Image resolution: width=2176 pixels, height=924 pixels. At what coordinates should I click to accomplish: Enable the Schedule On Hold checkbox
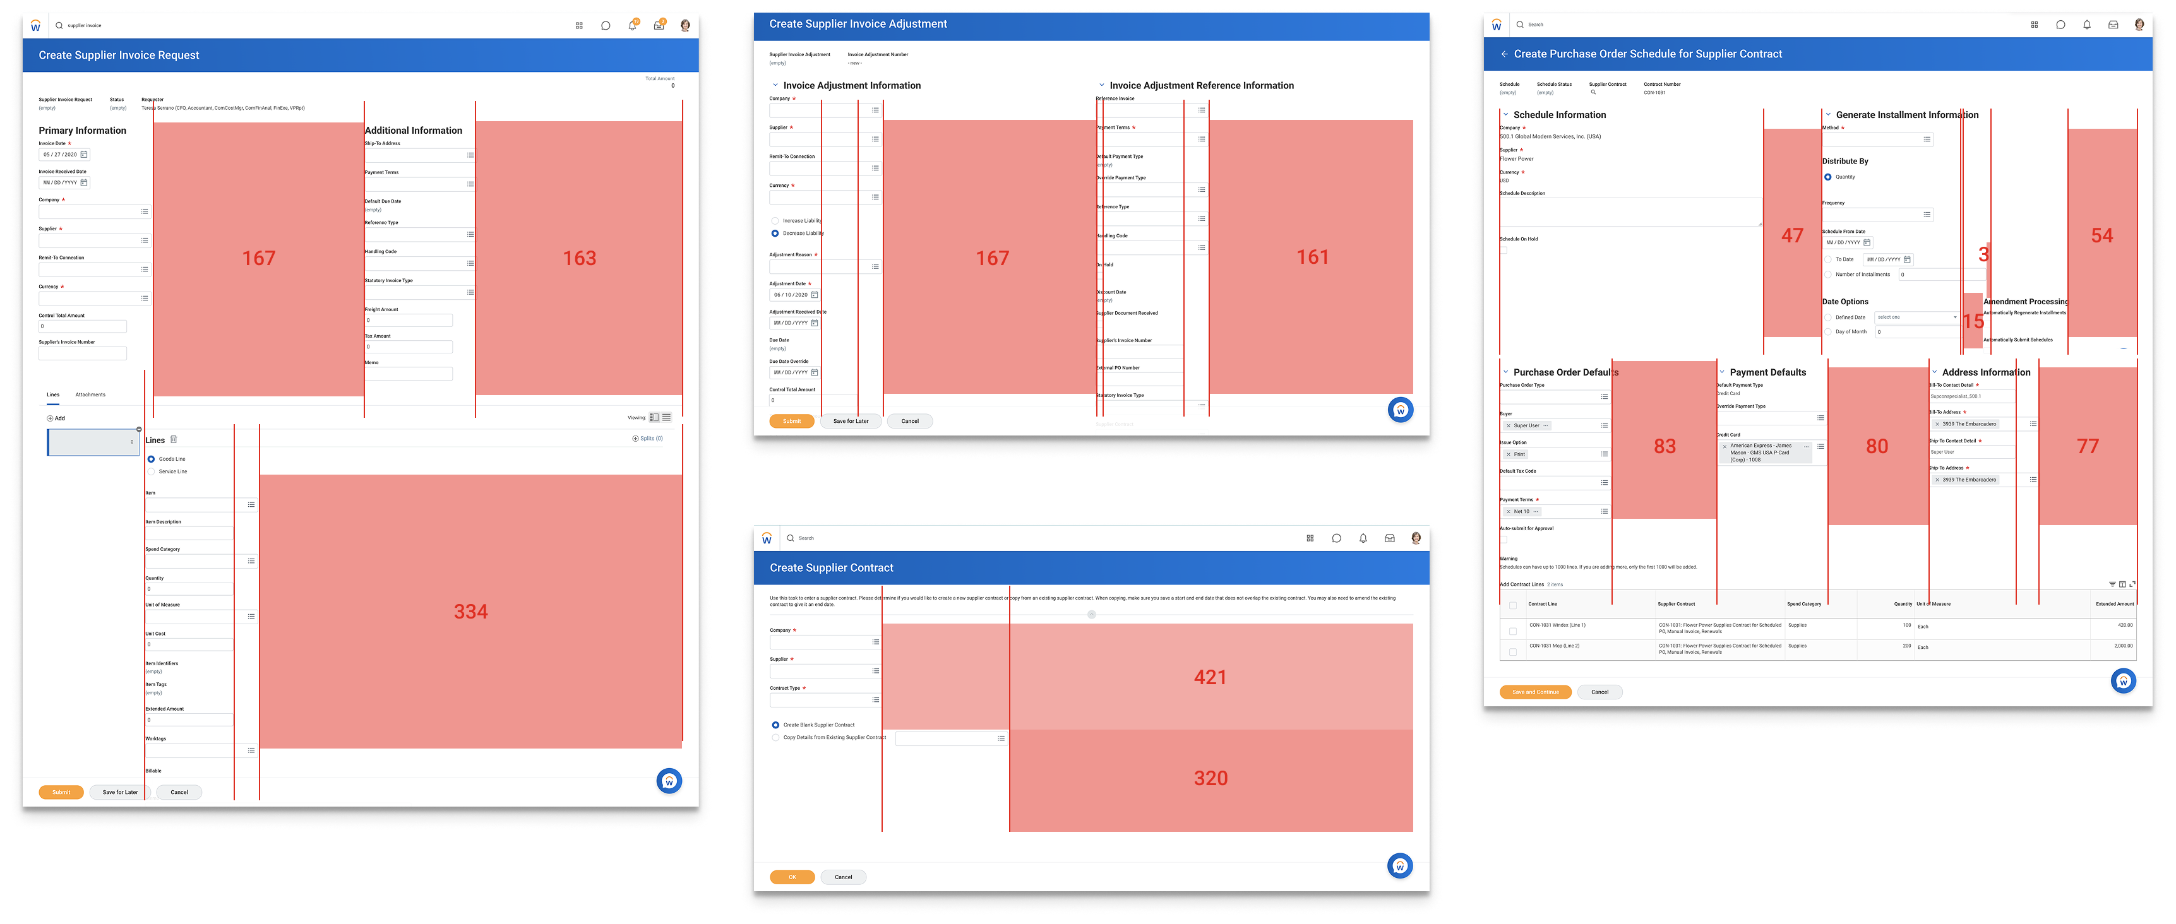(1503, 251)
